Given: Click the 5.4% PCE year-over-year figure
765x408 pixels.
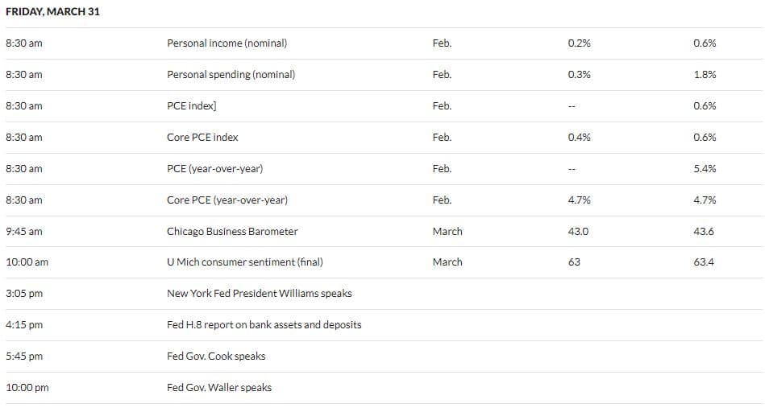Looking at the screenshot, I should click(x=705, y=169).
